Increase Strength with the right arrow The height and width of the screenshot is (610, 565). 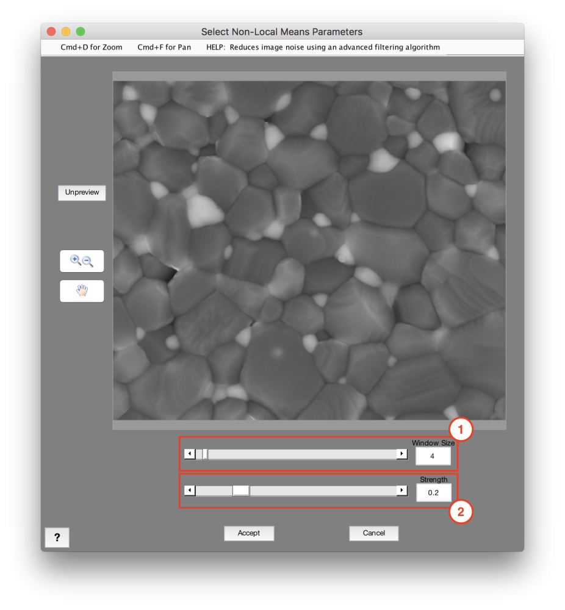(x=402, y=490)
